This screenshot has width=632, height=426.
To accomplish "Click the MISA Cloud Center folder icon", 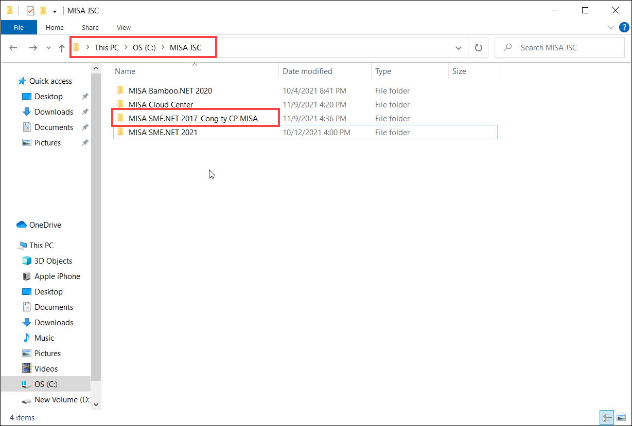I will [x=120, y=104].
